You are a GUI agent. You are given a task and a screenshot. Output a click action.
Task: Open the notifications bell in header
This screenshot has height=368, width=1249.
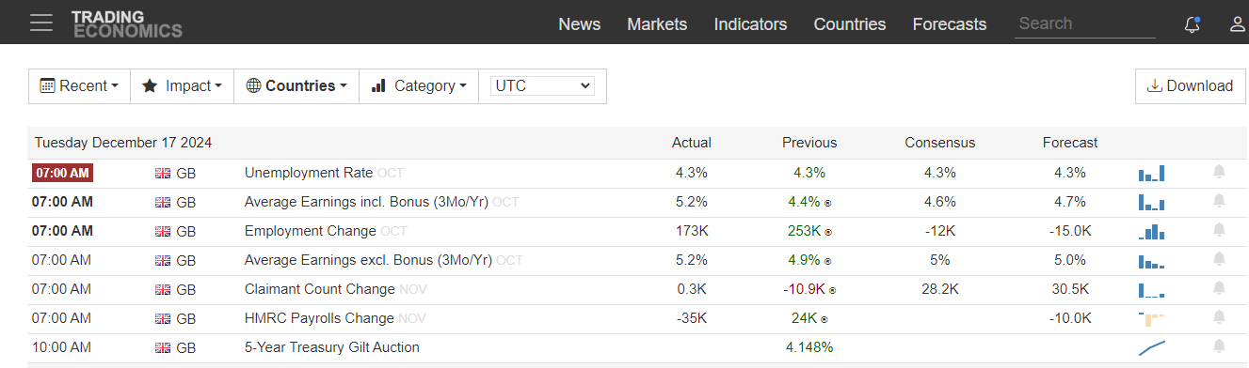(1193, 24)
